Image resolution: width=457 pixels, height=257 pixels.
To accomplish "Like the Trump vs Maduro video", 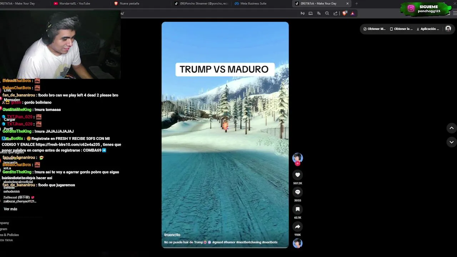I will tap(297, 175).
